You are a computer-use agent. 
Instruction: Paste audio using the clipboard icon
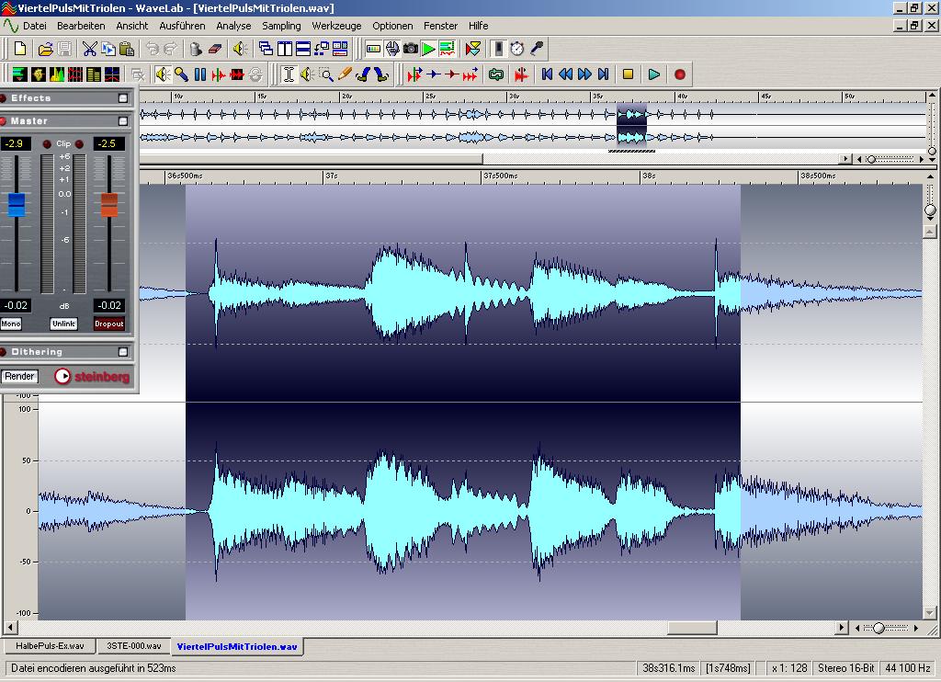[127, 49]
